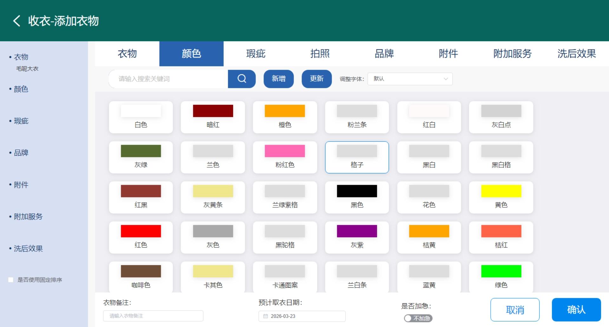The width and height of the screenshot is (609, 327).
Task: Pick the 卡通图案 color card
Action: point(285,277)
